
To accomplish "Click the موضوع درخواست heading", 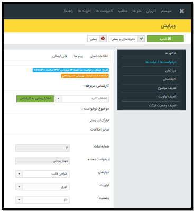I will [95, 109].
